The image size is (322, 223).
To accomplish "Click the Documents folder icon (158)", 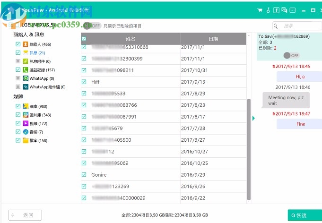I will pyautogui.click(x=26, y=140).
